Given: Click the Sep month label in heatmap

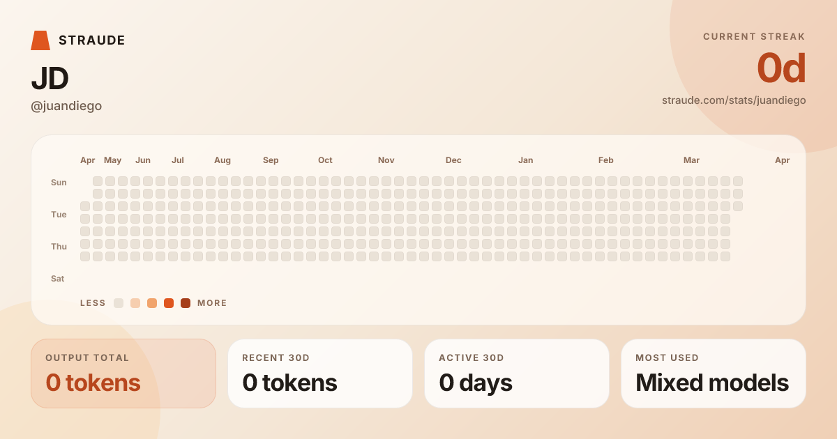Looking at the screenshot, I should coord(271,160).
